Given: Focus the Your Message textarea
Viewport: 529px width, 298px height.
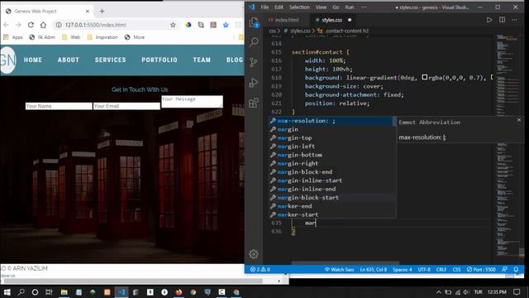Looking at the screenshot, I should click(x=192, y=102).
